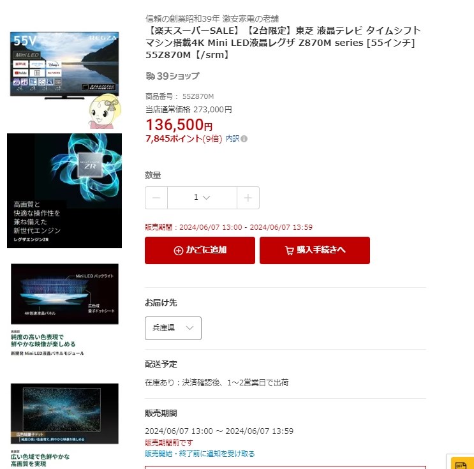
Task: Click the かごに追加 add to cart button
Action: [200, 250]
